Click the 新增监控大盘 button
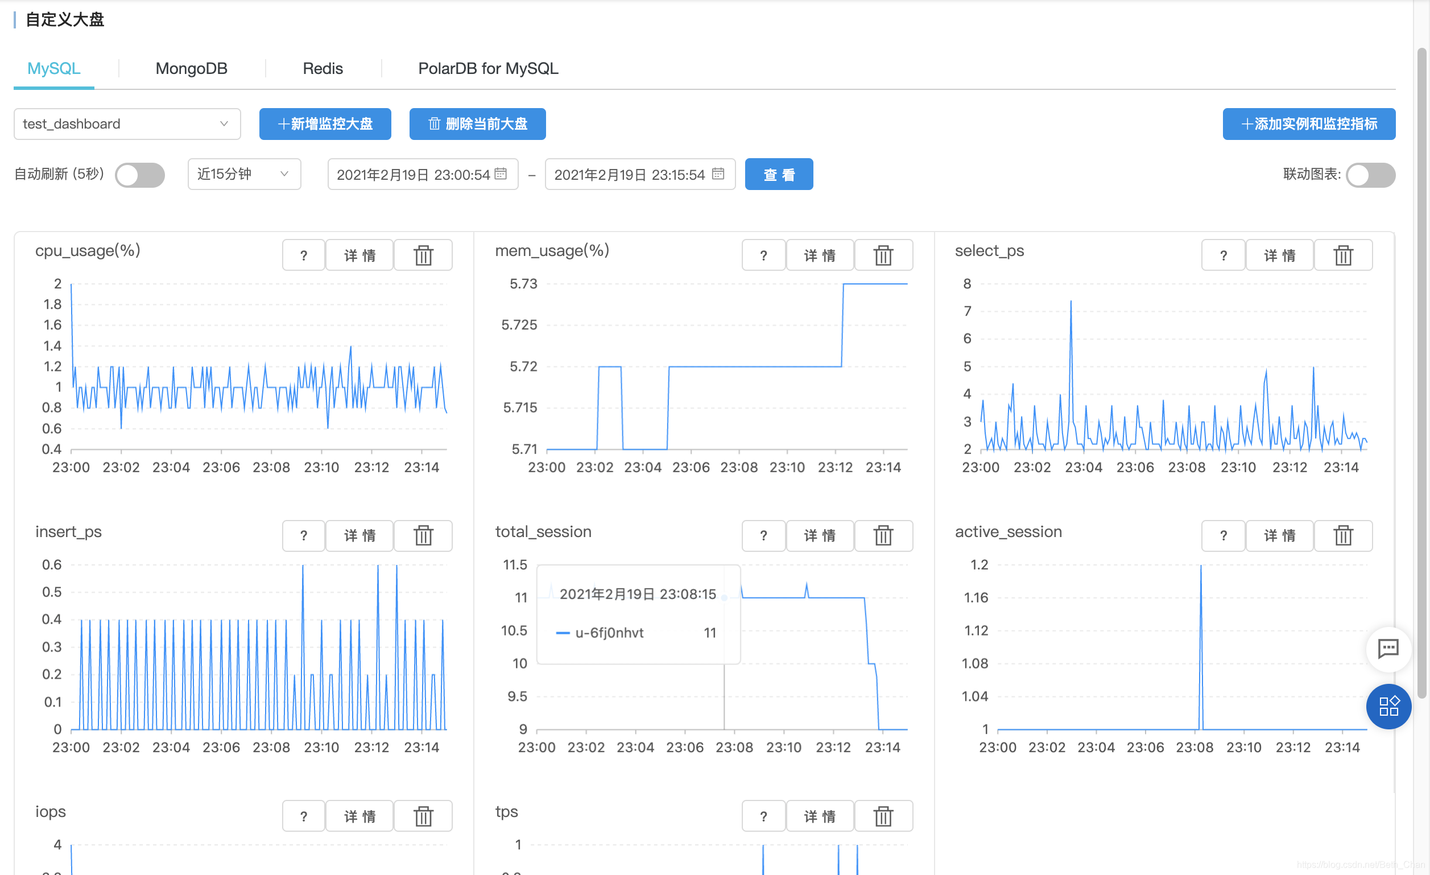This screenshot has width=1430, height=875. coord(324,123)
